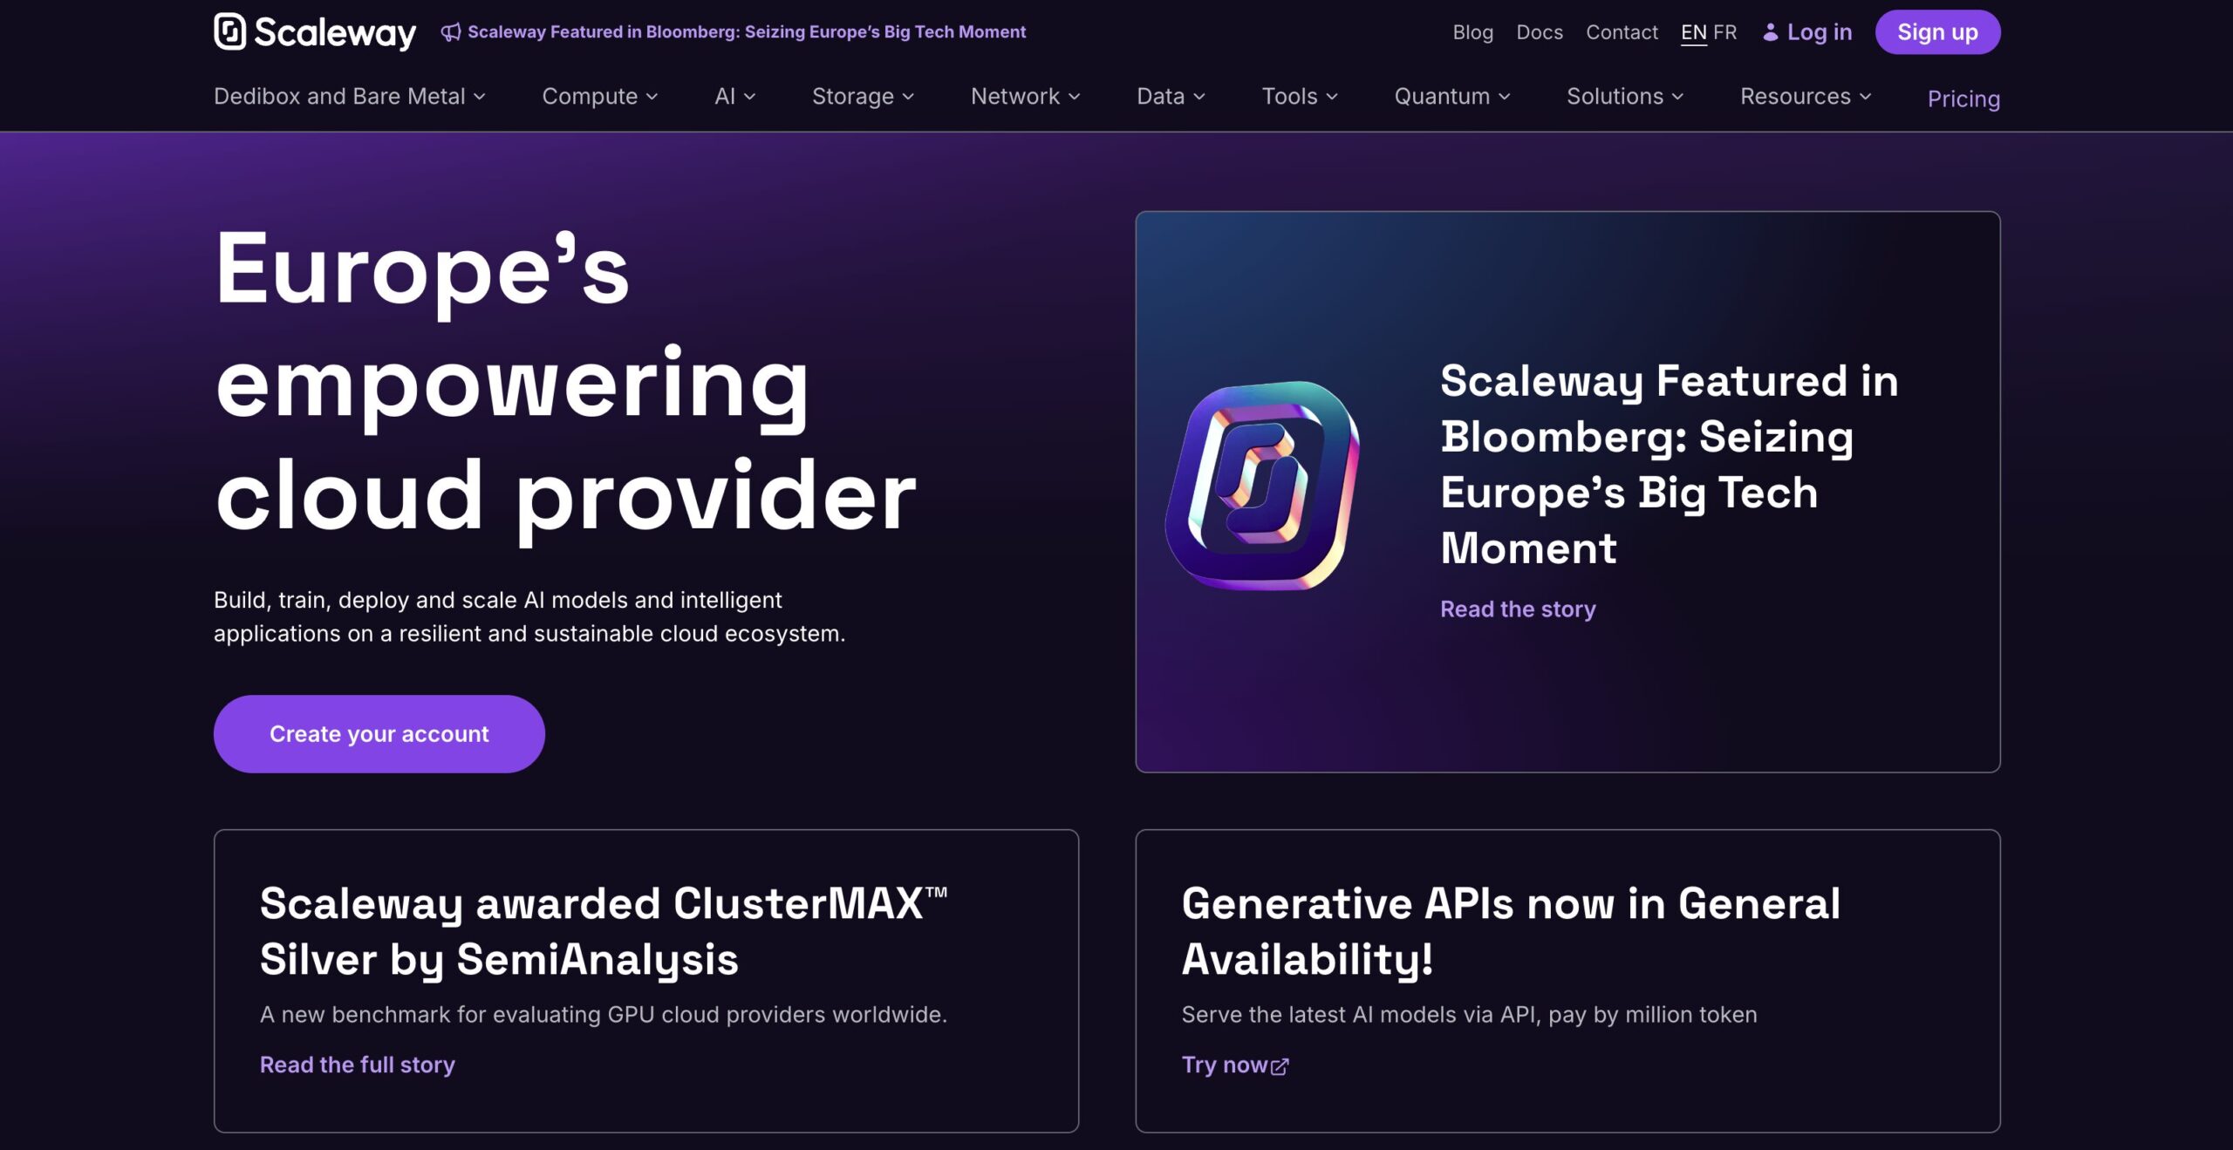
Task: Open the Storage dropdown
Action: click(863, 96)
